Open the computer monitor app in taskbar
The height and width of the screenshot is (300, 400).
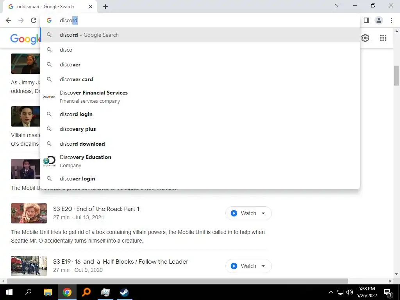(105, 292)
